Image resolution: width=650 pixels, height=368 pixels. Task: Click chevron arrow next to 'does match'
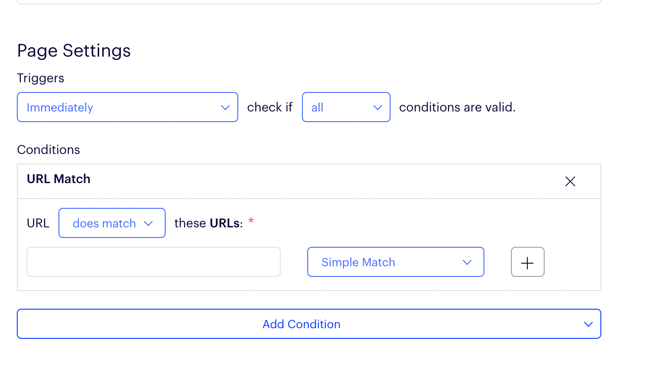[x=148, y=223]
